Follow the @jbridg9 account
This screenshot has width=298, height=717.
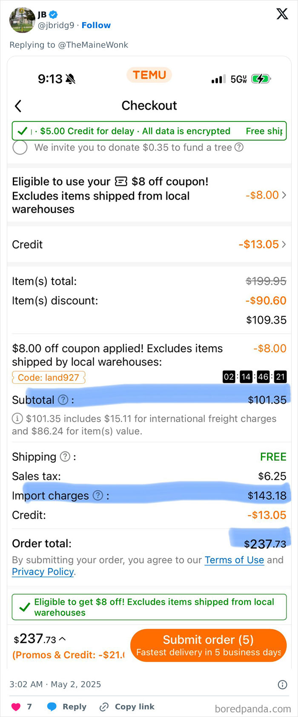[x=96, y=25]
